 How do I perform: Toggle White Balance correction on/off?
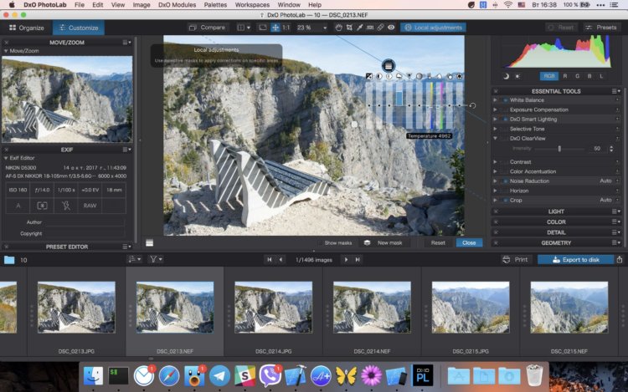point(506,100)
